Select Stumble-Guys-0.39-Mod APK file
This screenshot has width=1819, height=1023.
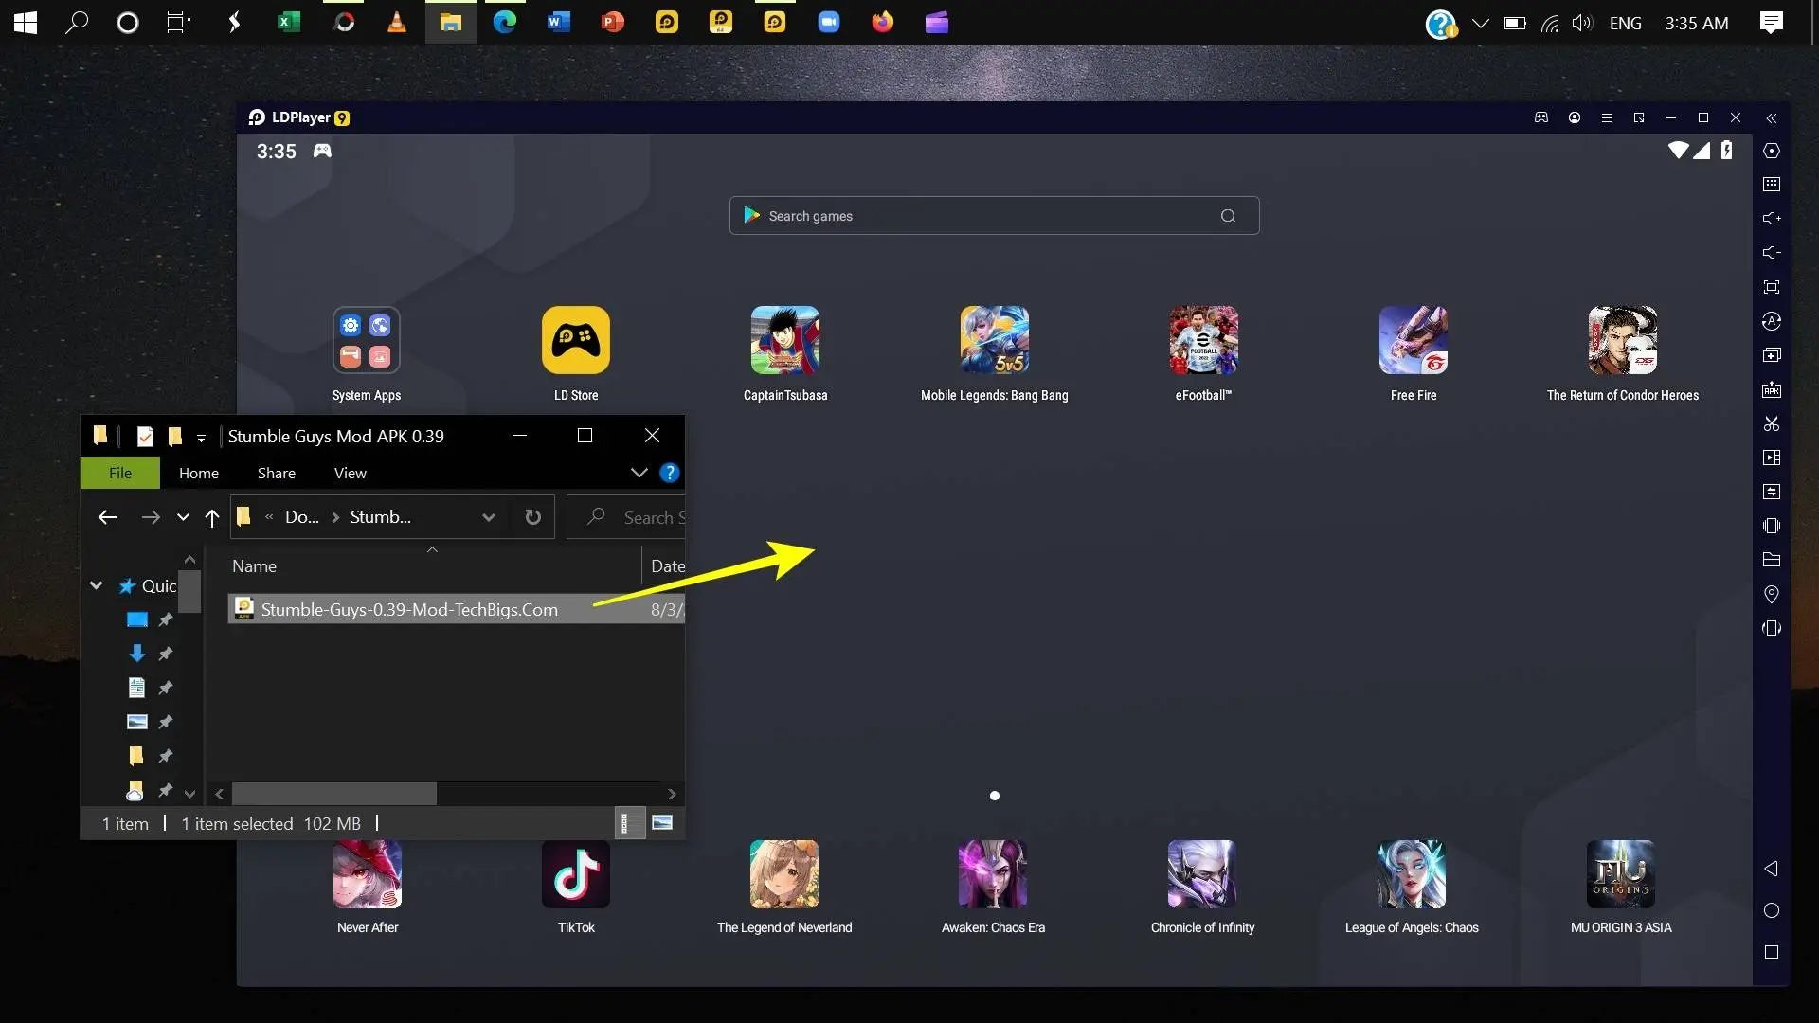(407, 608)
